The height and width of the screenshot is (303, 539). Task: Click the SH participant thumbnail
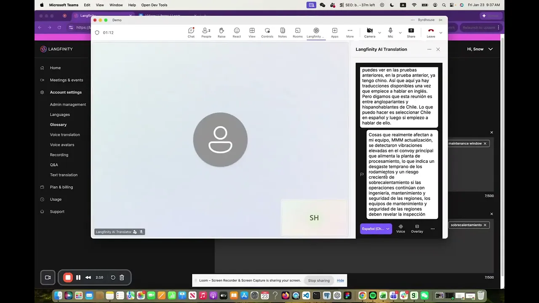pyautogui.click(x=314, y=218)
